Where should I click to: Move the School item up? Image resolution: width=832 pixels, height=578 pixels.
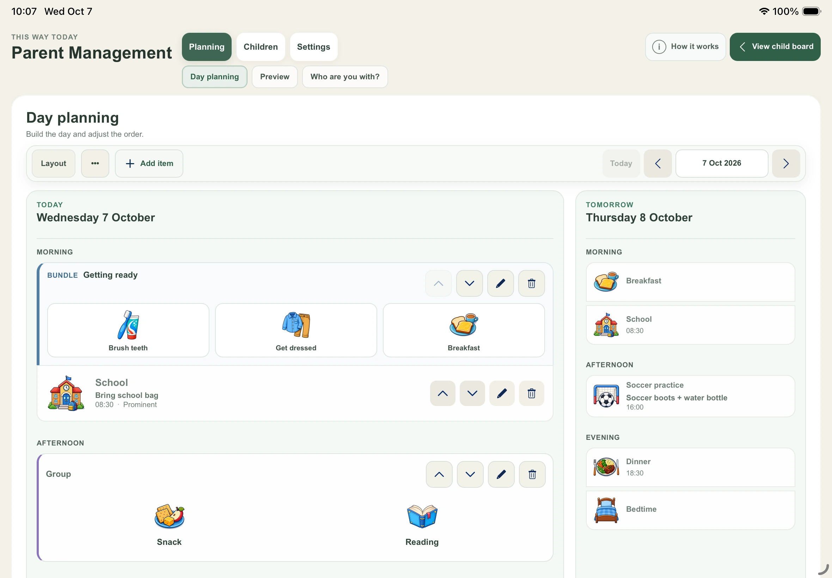pyautogui.click(x=443, y=393)
